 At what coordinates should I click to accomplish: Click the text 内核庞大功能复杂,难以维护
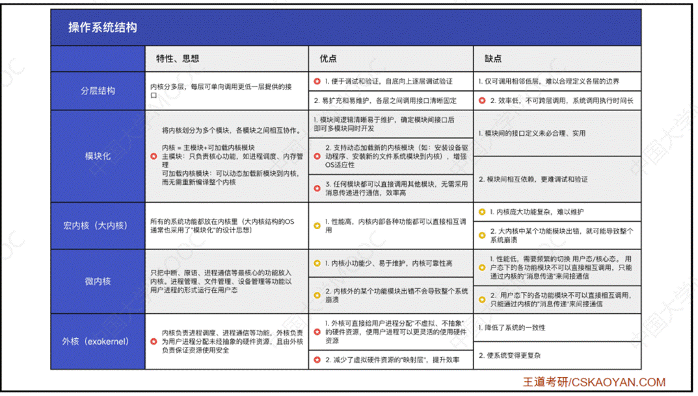tap(537, 212)
